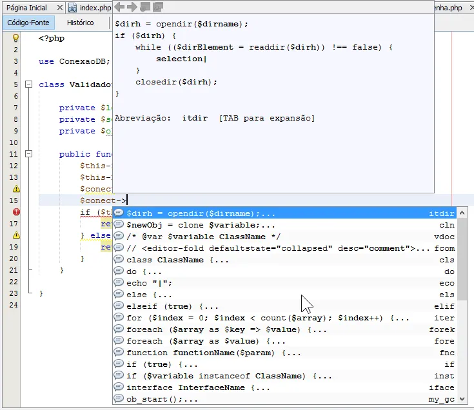Click the back arrow in documentation popup

(119, 7)
